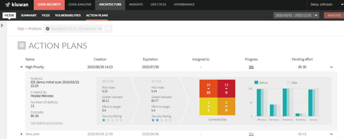Click High Priority progress 0% link
This screenshot has width=344, height=139.
coord(251,67)
